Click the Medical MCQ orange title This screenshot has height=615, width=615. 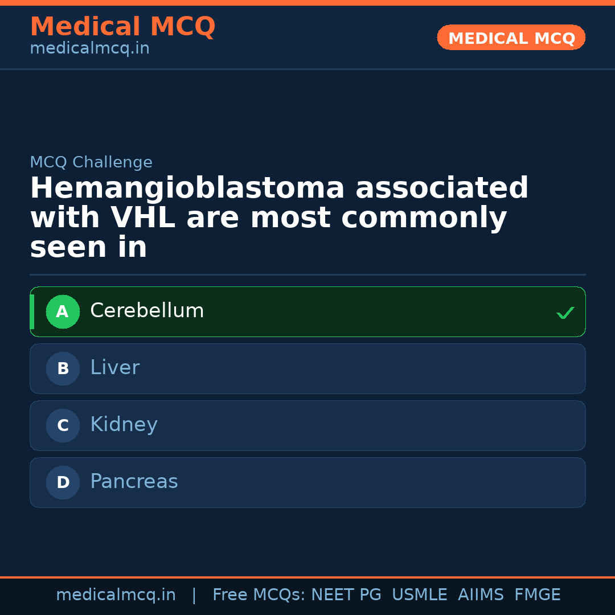[x=122, y=27]
